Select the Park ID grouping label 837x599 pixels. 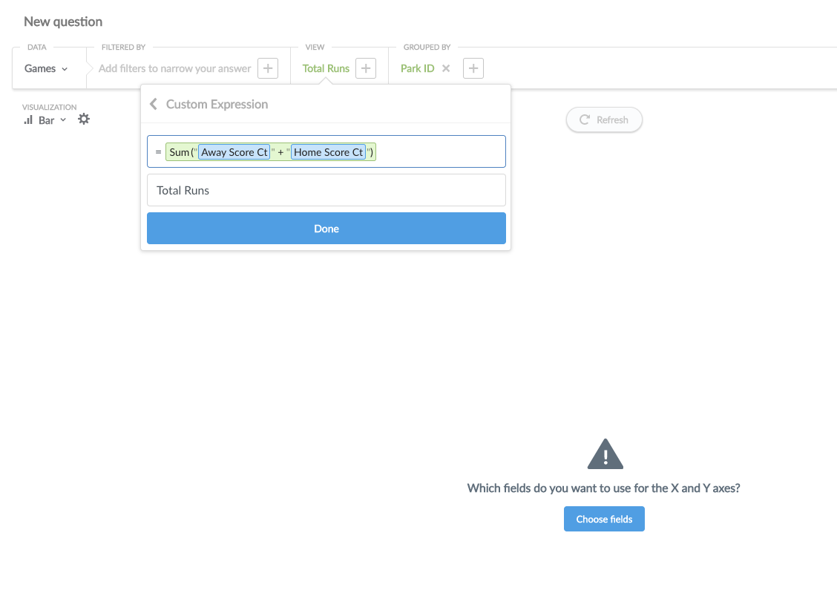click(x=418, y=68)
